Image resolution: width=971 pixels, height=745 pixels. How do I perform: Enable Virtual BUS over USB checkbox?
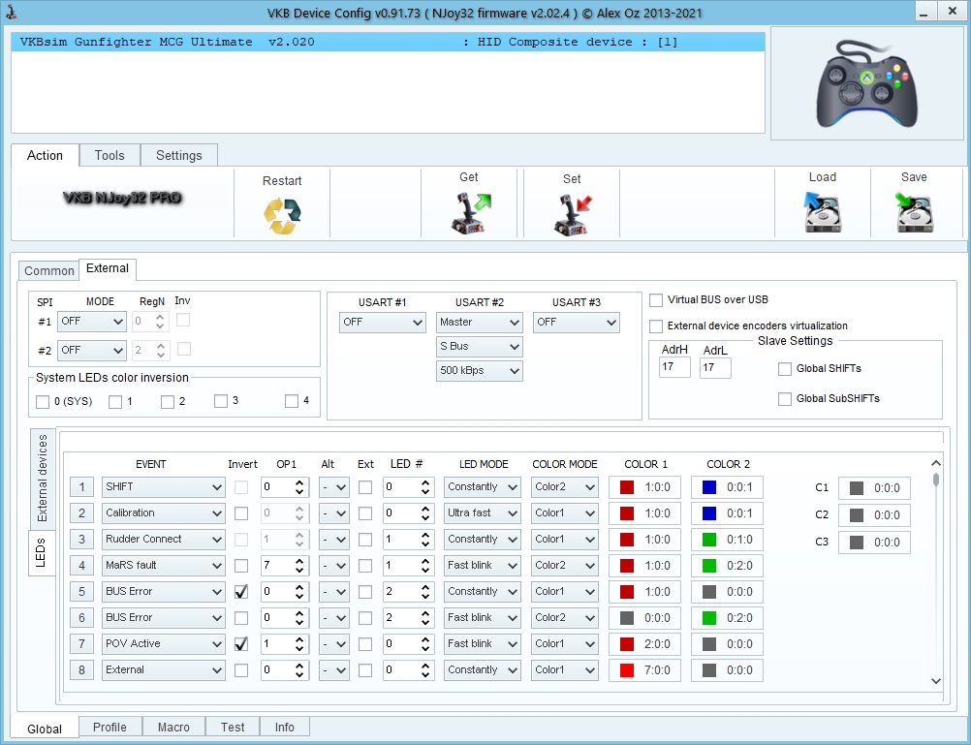(657, 300)
